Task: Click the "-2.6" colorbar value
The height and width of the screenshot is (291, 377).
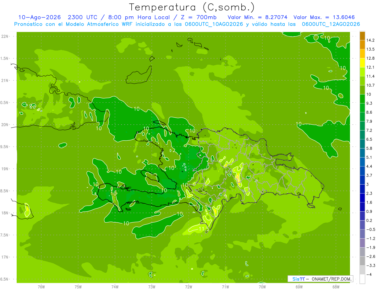Action: tap(370, 256)
